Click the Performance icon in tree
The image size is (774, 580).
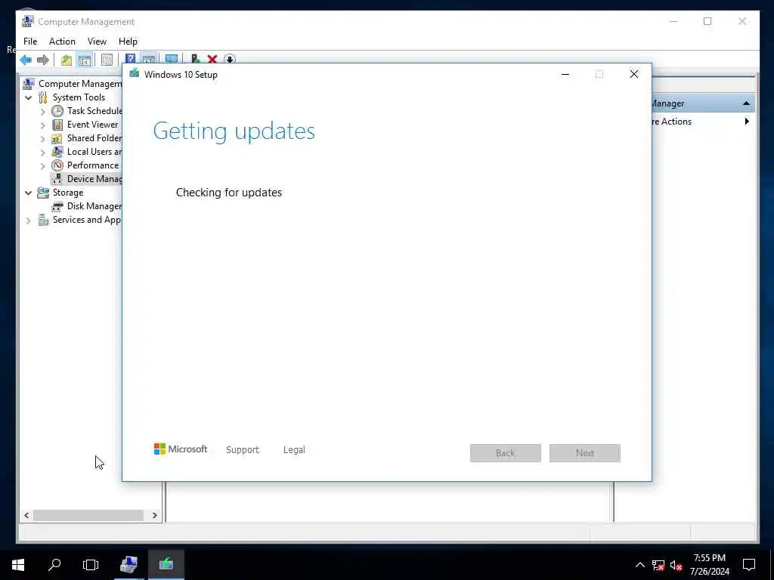tap(57, 165)
